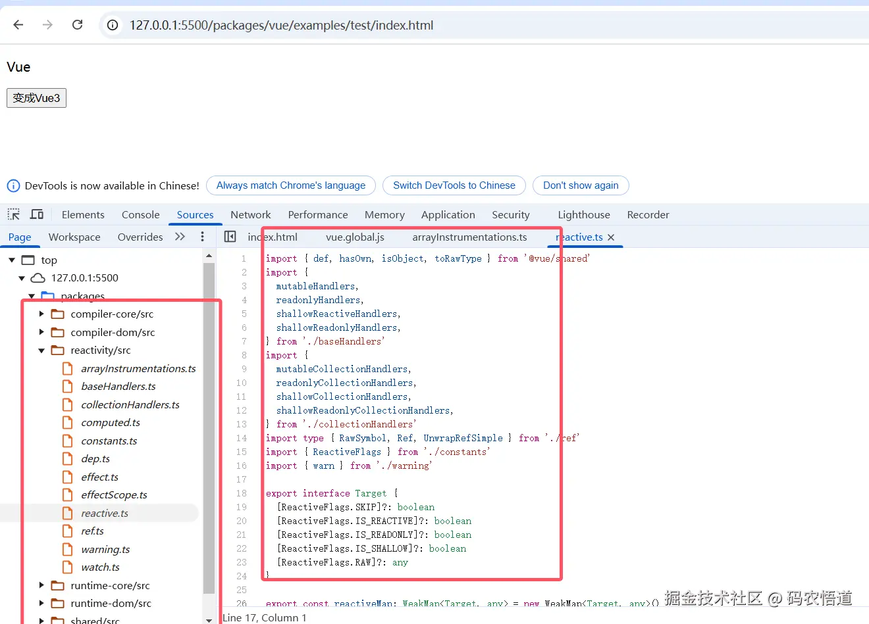
Task: Open warning.ts file
Action: [x=105, y=549]
